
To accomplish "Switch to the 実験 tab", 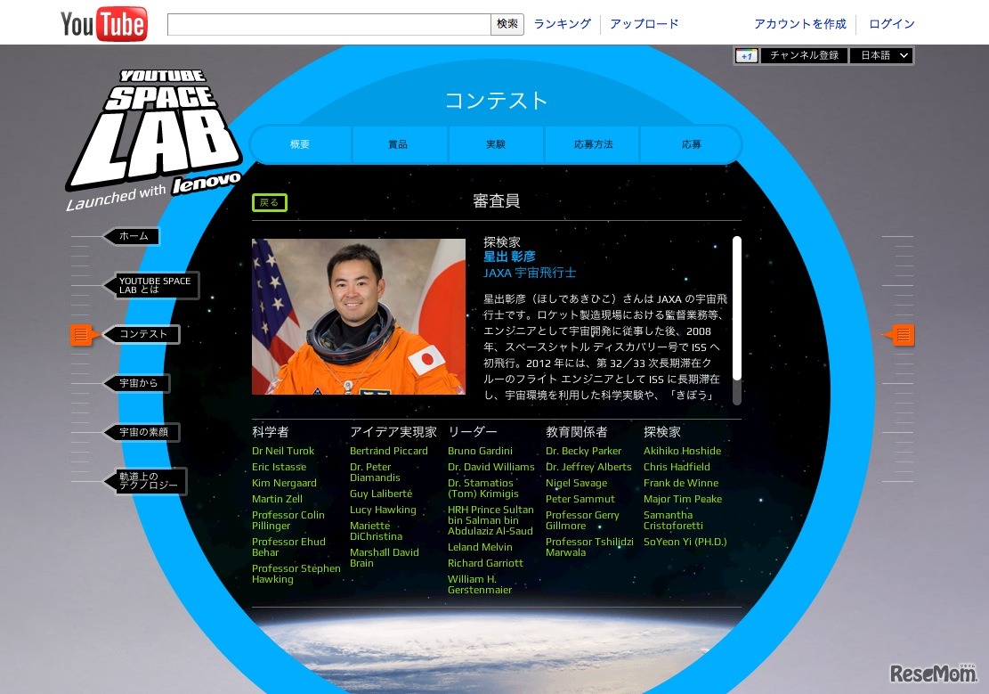I will point(496,143).
